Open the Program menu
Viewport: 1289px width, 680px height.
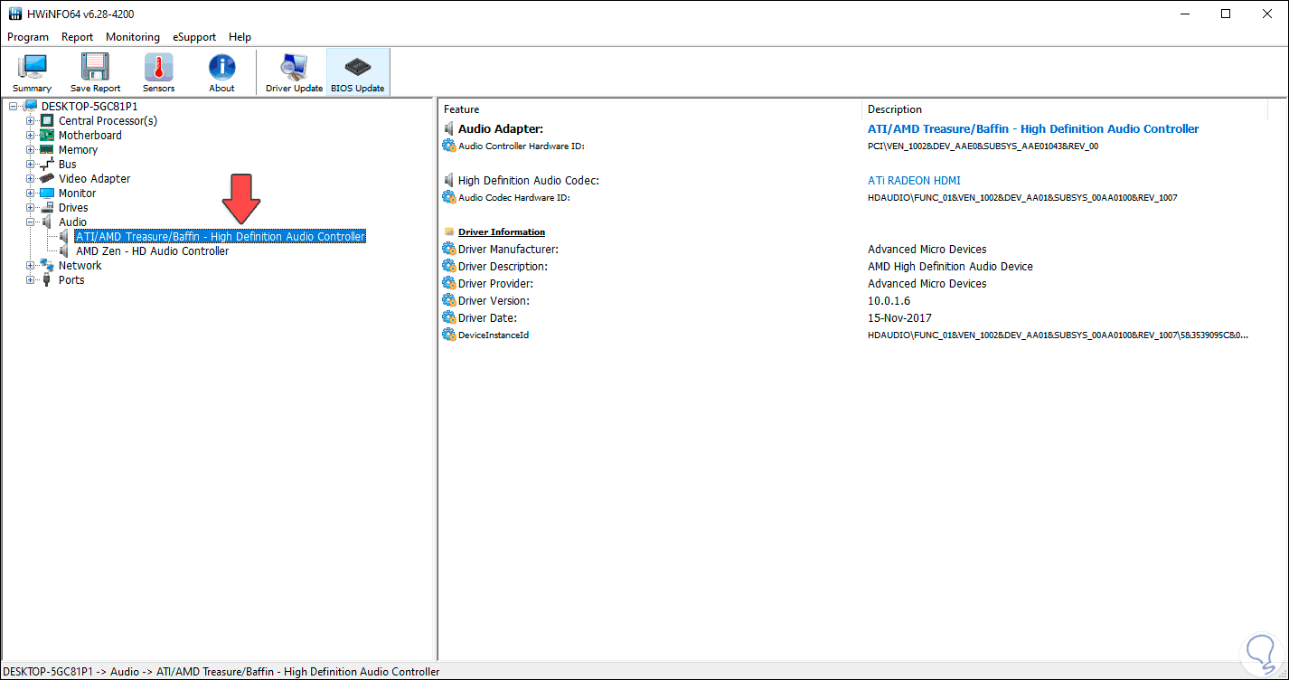28,37
